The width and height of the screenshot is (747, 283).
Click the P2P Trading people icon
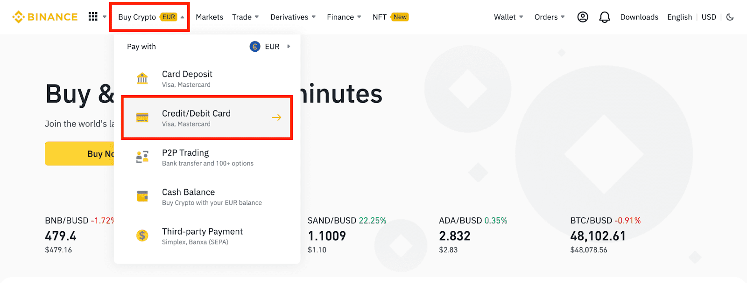click(142, 157)
